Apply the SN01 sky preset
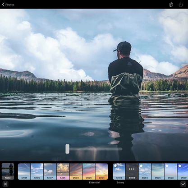Image resolution: width=188 pixels, height=188 pixels. 24,171
